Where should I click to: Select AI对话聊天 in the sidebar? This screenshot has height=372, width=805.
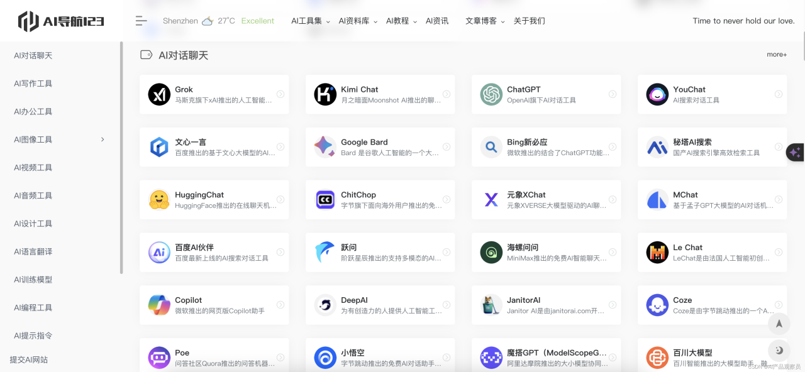click(33, 55)
